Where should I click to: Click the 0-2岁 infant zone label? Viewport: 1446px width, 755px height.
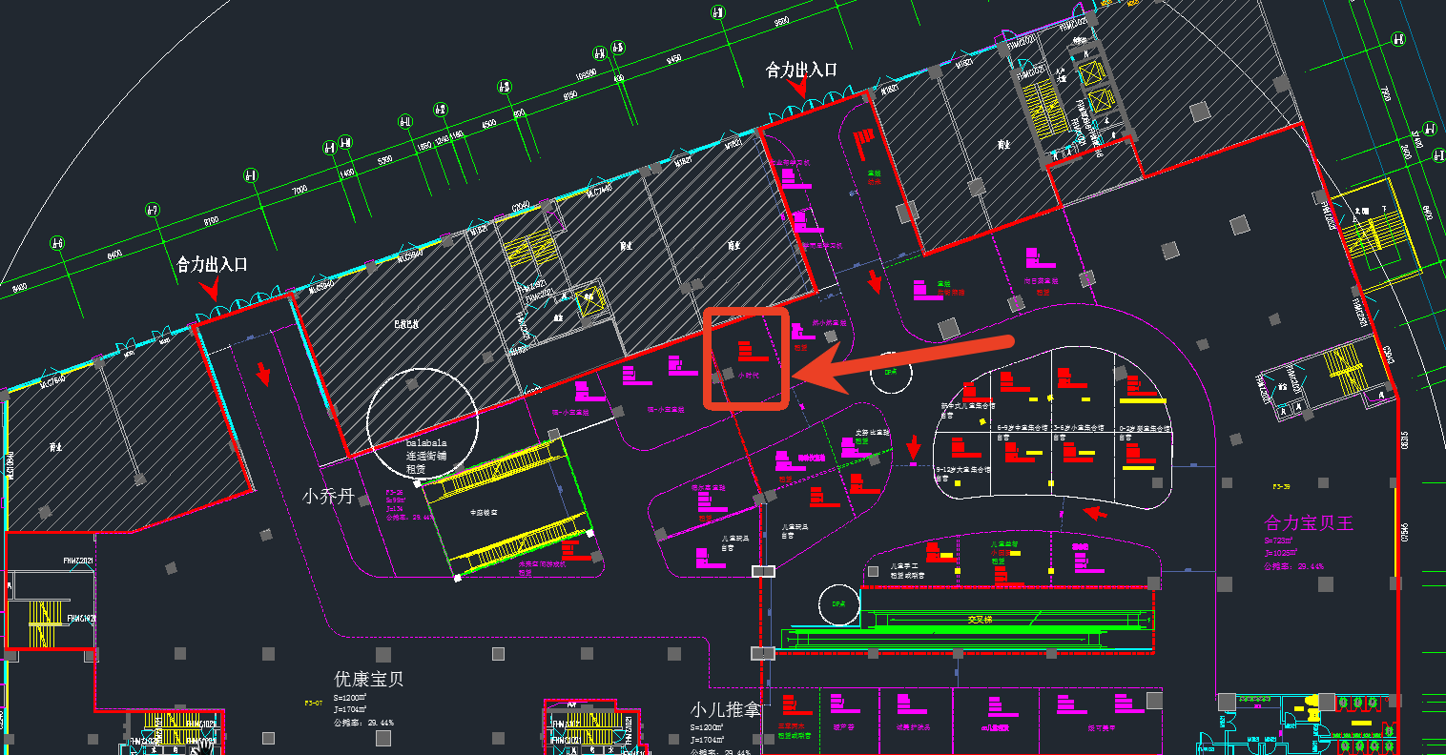coord(1141,428)
